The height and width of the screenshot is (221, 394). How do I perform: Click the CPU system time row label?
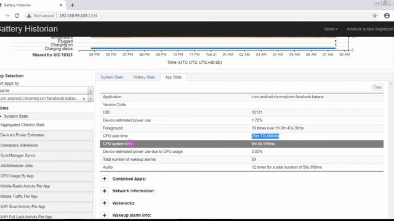tap(118, 144)
